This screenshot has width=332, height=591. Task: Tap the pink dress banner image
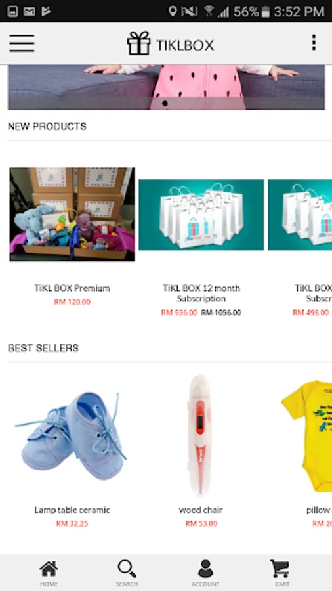coord(166,87)
